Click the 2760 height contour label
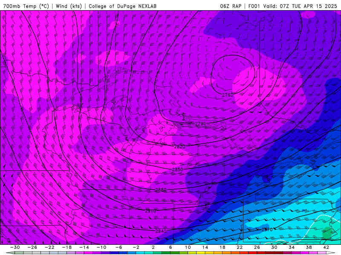Screen dimensions: 341x255 point(228,95)
